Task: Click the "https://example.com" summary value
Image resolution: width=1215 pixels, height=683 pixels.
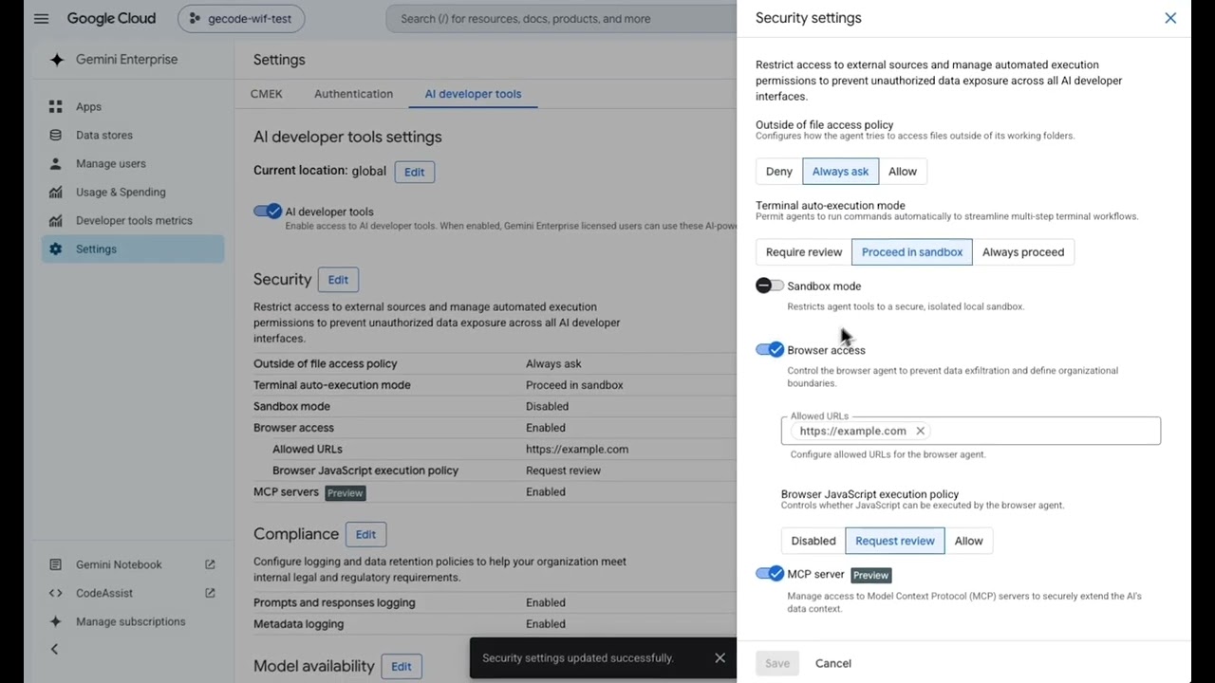Action: pos(577,450)
